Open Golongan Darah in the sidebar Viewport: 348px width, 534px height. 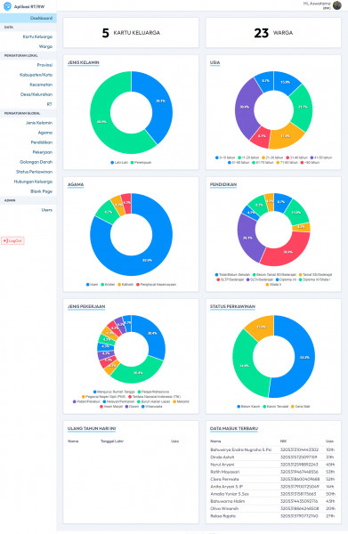click(36, 162)
